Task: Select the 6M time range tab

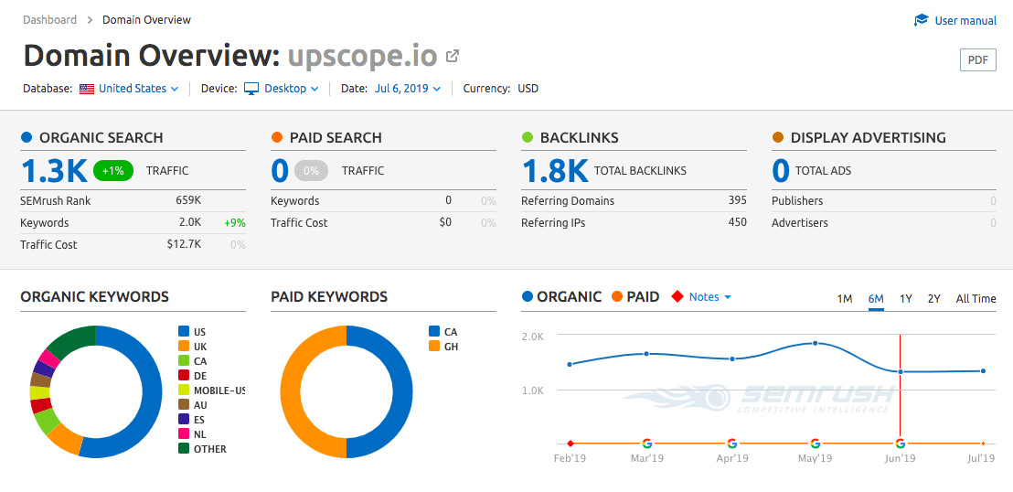Action: [876, 299]
